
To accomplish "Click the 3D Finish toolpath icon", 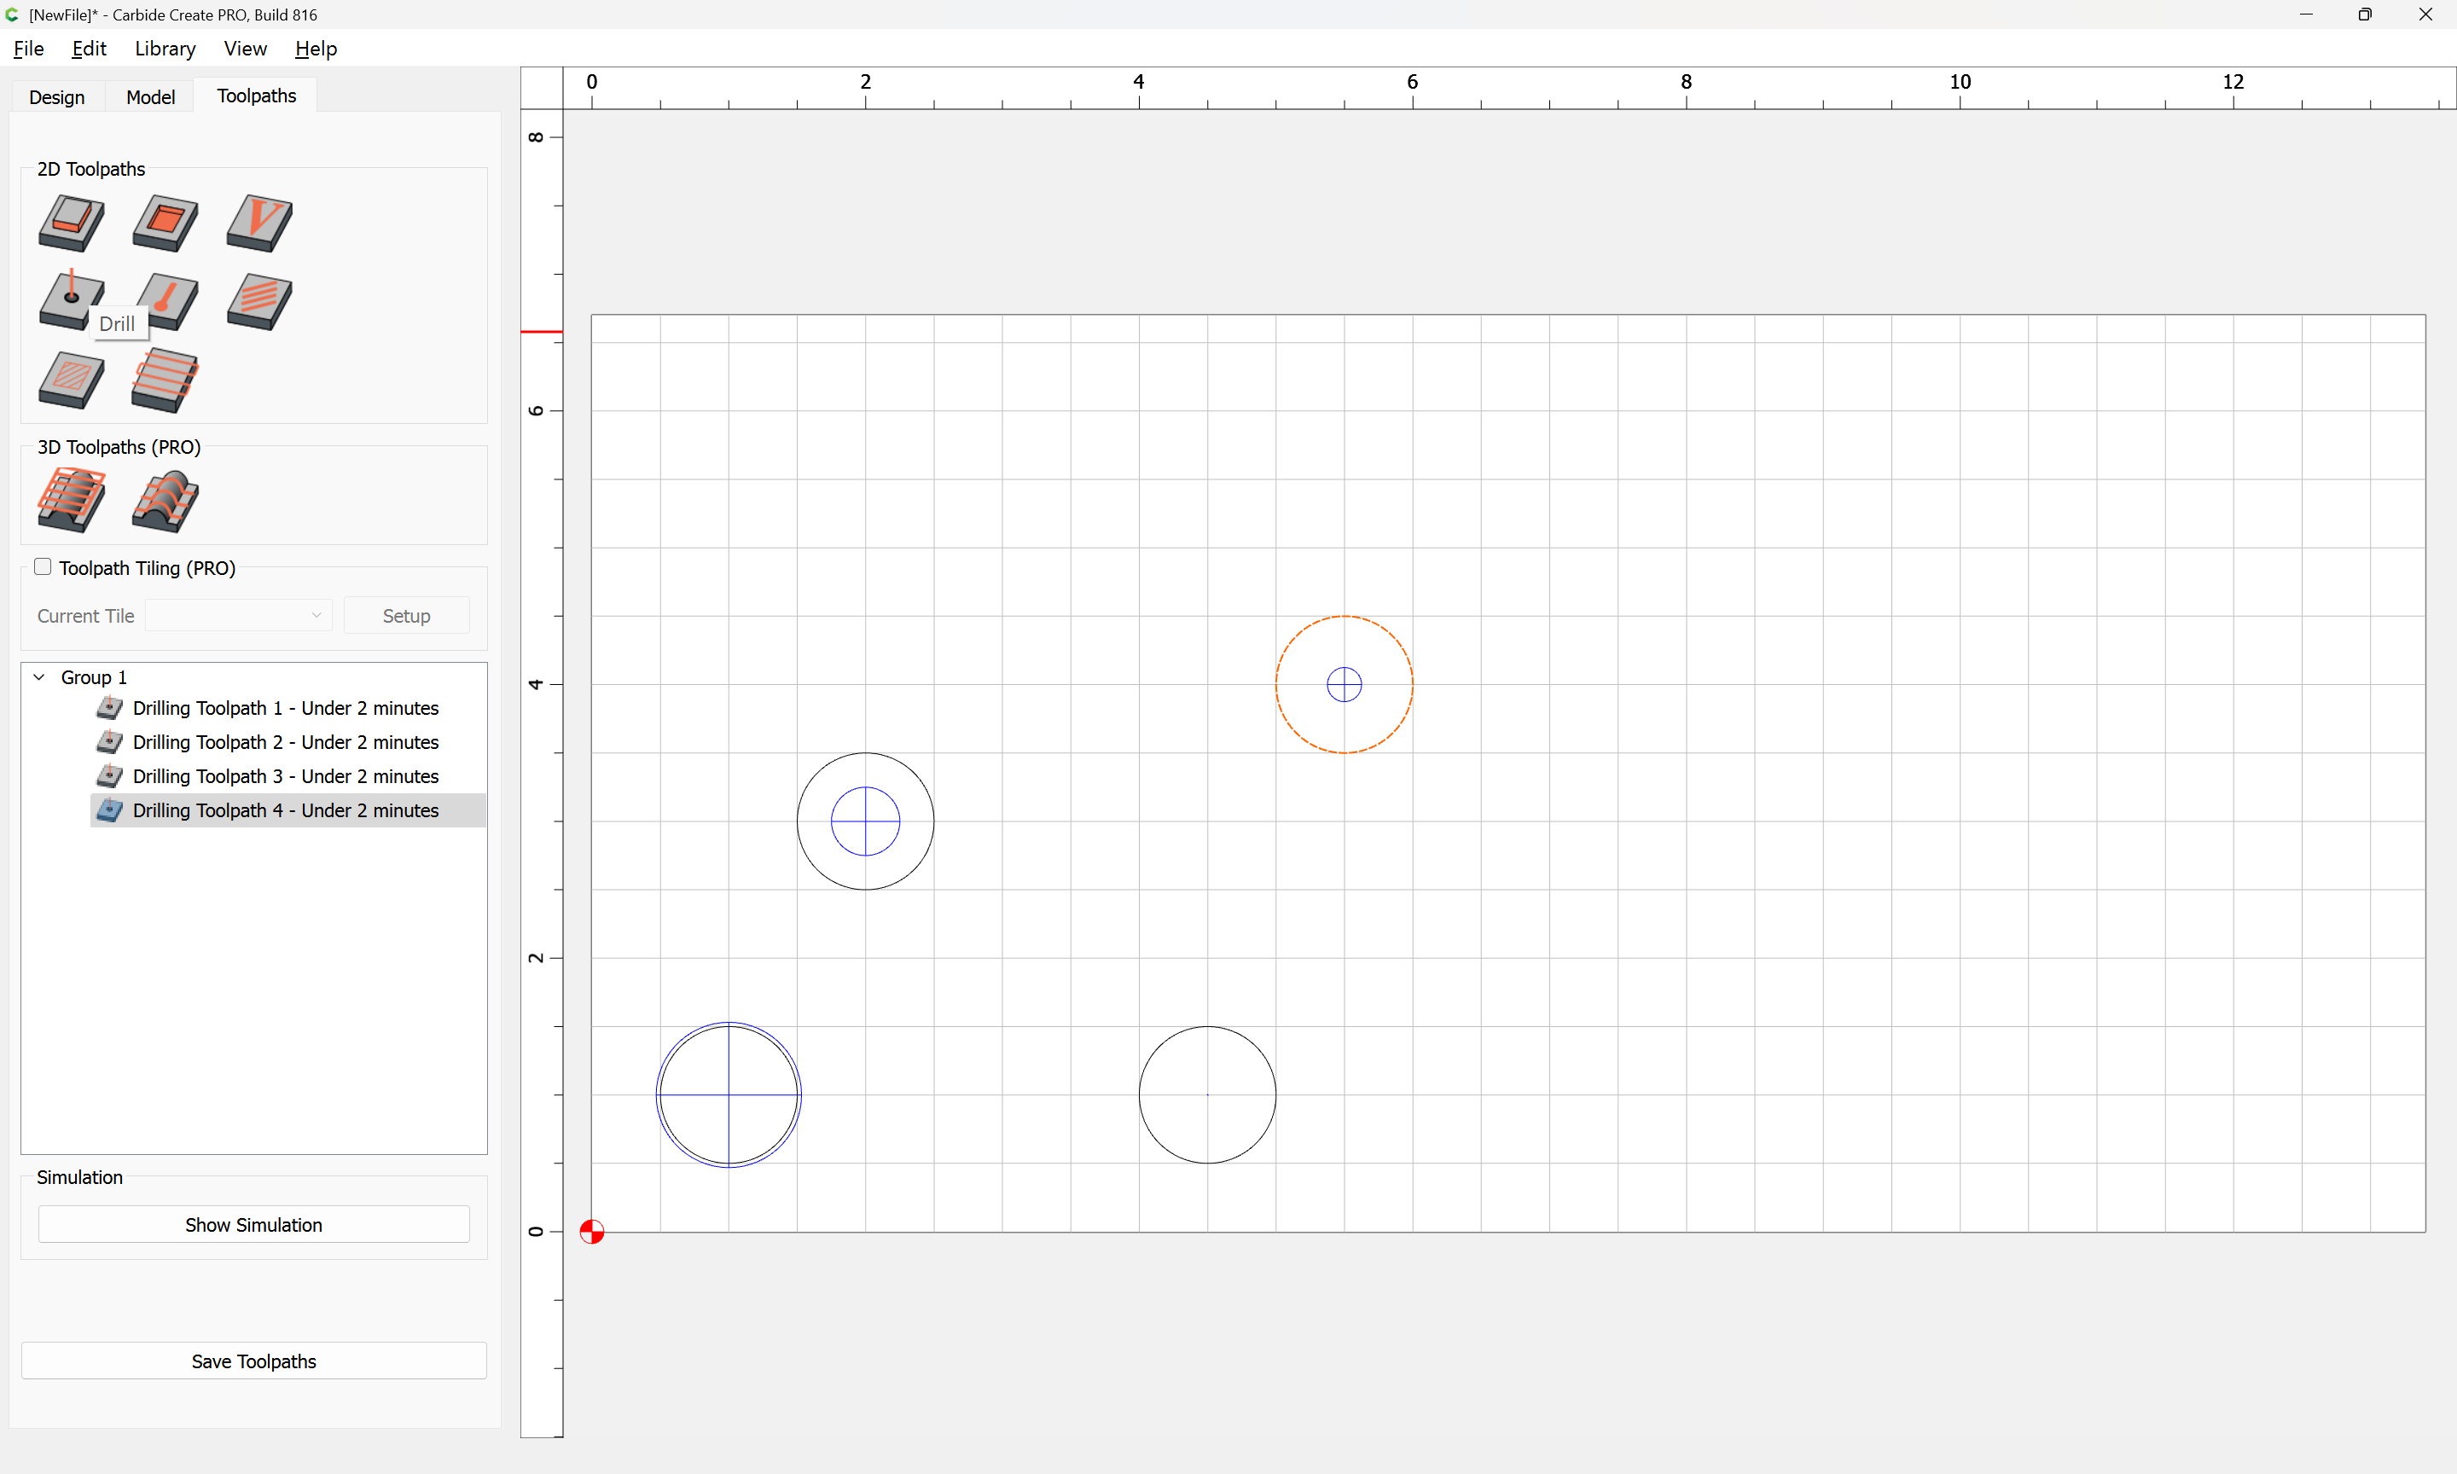I will 165,501.
